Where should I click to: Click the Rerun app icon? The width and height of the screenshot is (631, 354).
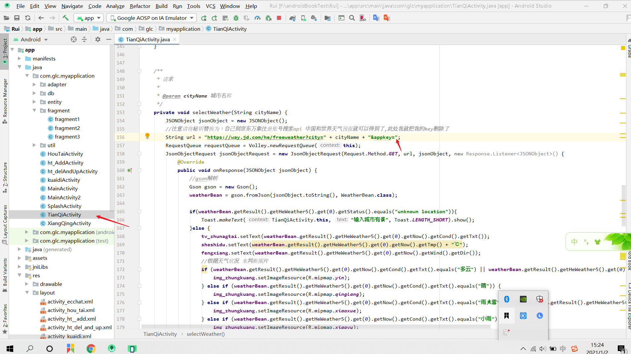click(204, 18)
